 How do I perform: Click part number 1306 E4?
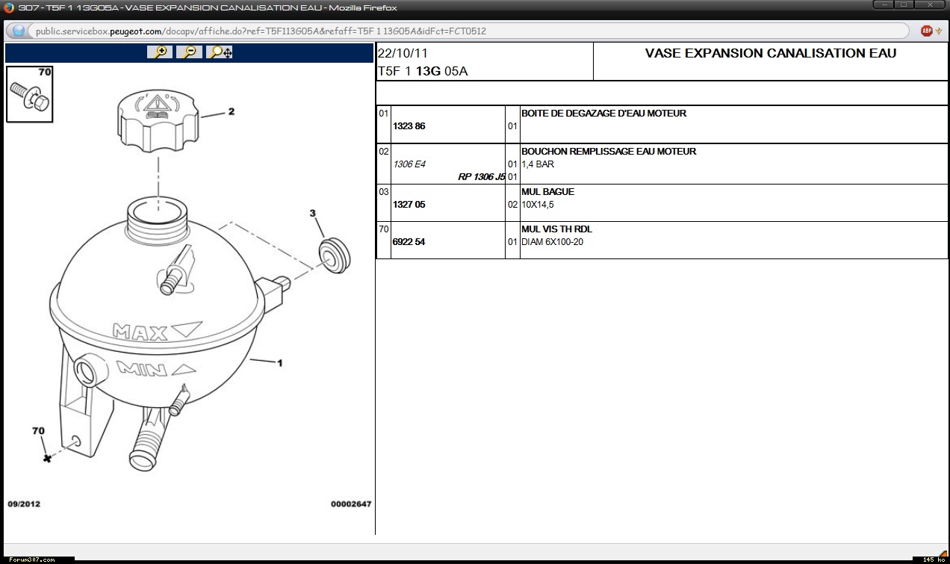409,164
